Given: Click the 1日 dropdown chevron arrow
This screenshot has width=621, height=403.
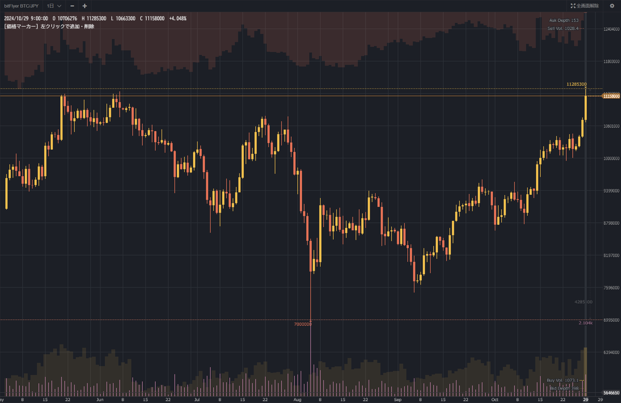Looking at the screenshot, I should tap(60, 6).
